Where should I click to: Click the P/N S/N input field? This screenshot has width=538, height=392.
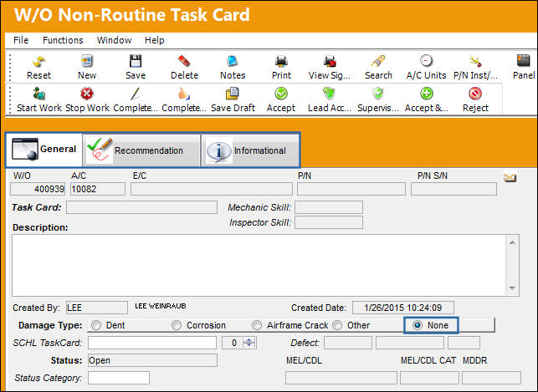(x=453, y=189)
